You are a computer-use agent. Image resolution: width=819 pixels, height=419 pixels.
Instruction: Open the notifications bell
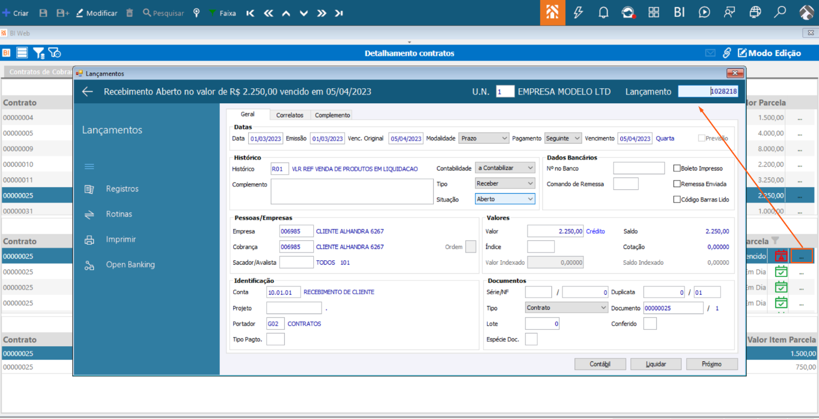(x=604, y=13)
